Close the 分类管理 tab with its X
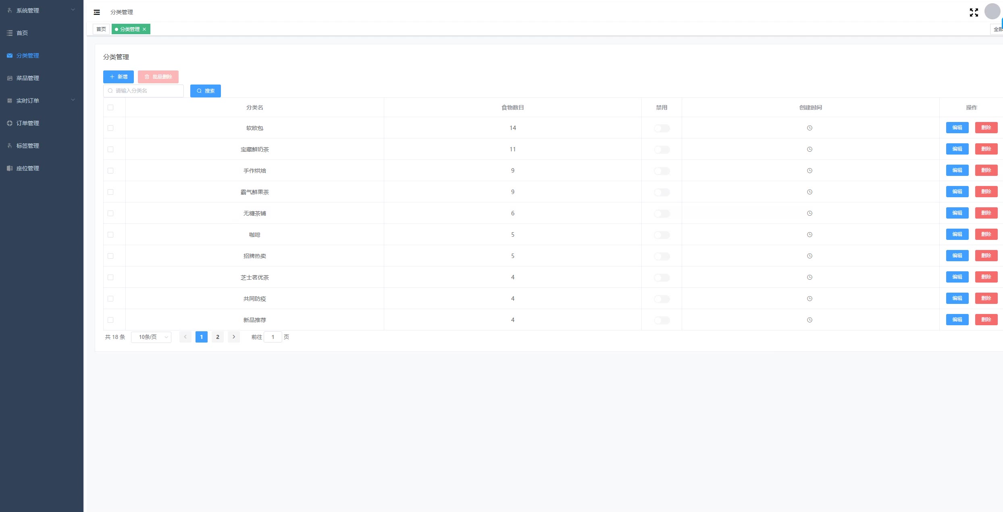Image resolution: width=1003 pixels, height=512 pixels. click(x=144, y=29)
